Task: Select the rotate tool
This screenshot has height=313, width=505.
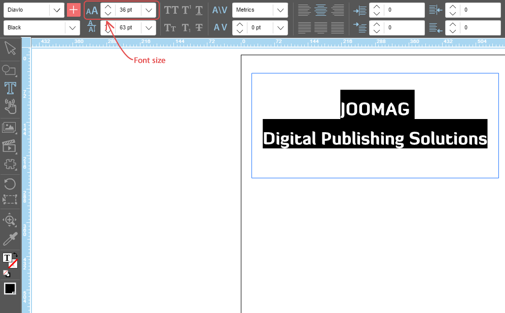Action: 10,184
